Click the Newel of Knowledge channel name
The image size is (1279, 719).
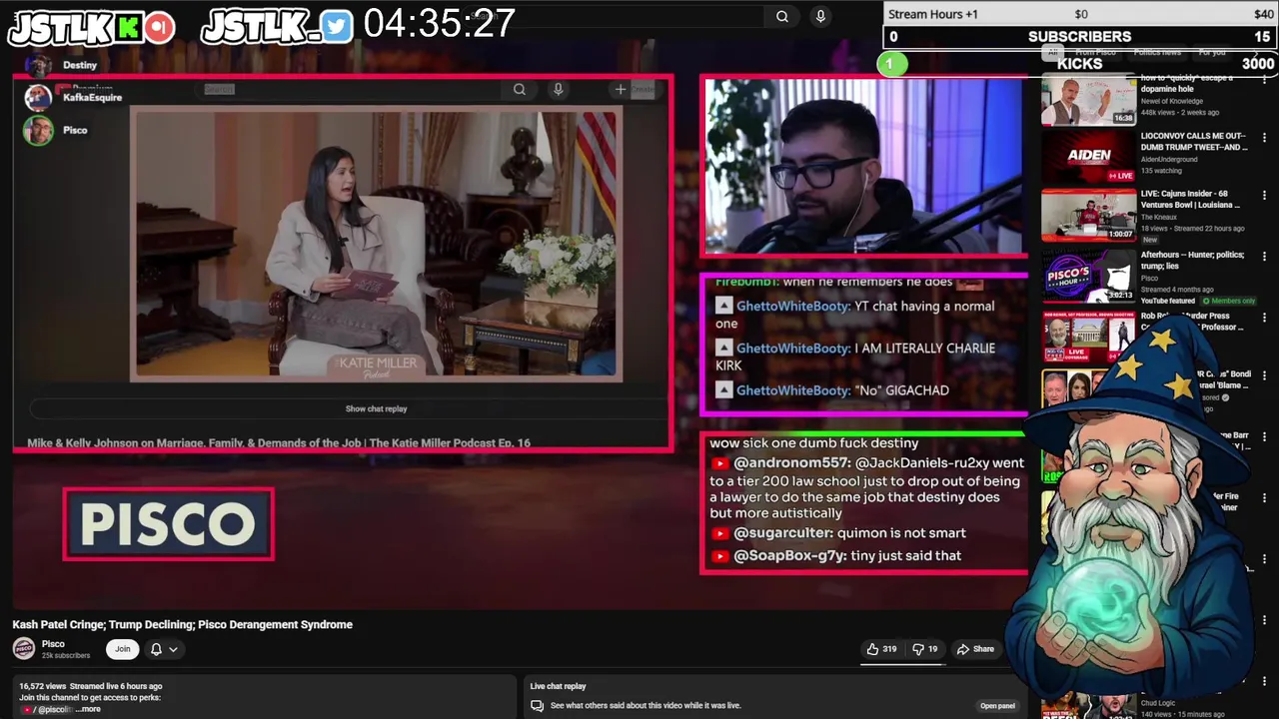pyautogui.click(x=1171, y=101)
